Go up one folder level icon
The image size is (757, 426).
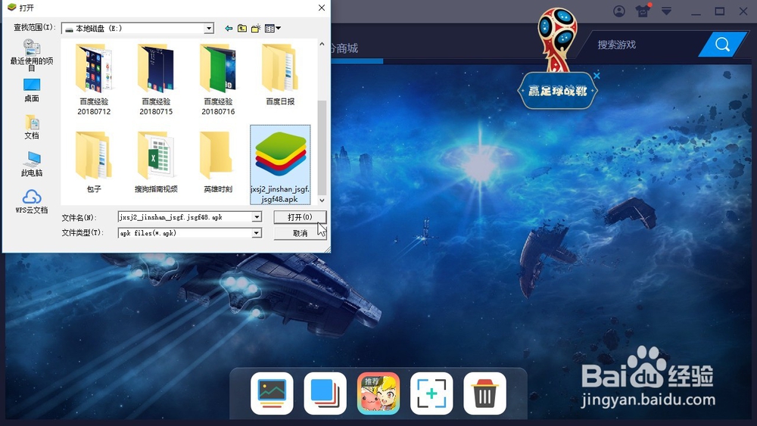click(x=242, y=29)
